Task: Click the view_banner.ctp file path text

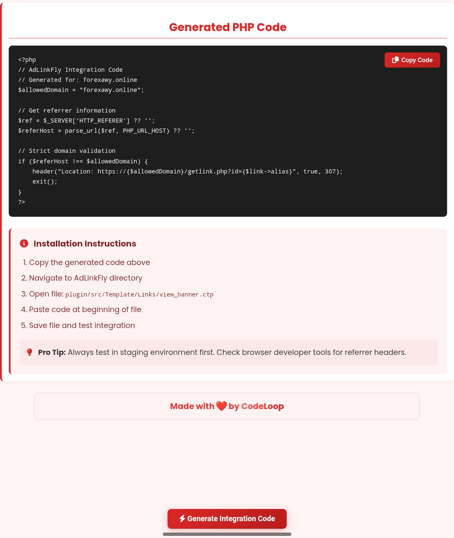Action: click(x=139, y=294)
